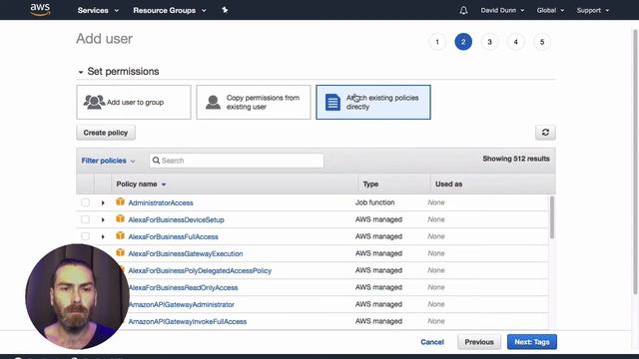Open the AlexaForBusinessReadOnlyAccess link

[x=183, y=288]
